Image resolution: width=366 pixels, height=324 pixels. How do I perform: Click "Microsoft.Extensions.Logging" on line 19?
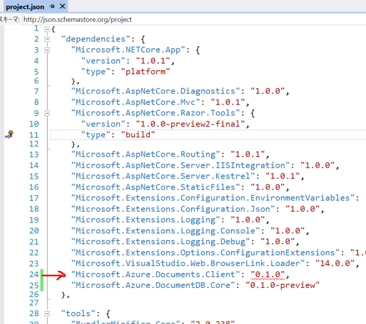click(146, 220)
